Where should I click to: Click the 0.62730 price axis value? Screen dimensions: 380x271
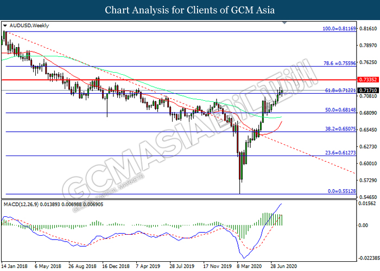[368, 147]
